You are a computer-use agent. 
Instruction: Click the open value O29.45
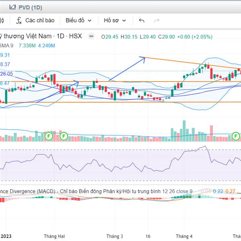(110, 37)
